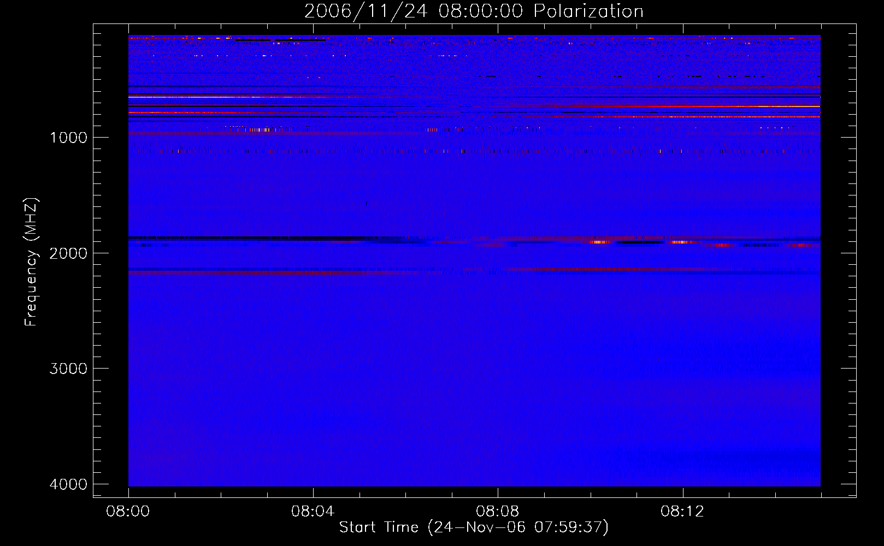Click the 2000 frequency tick label
This screenshot has height=546, width=884.
pos(68,253)
